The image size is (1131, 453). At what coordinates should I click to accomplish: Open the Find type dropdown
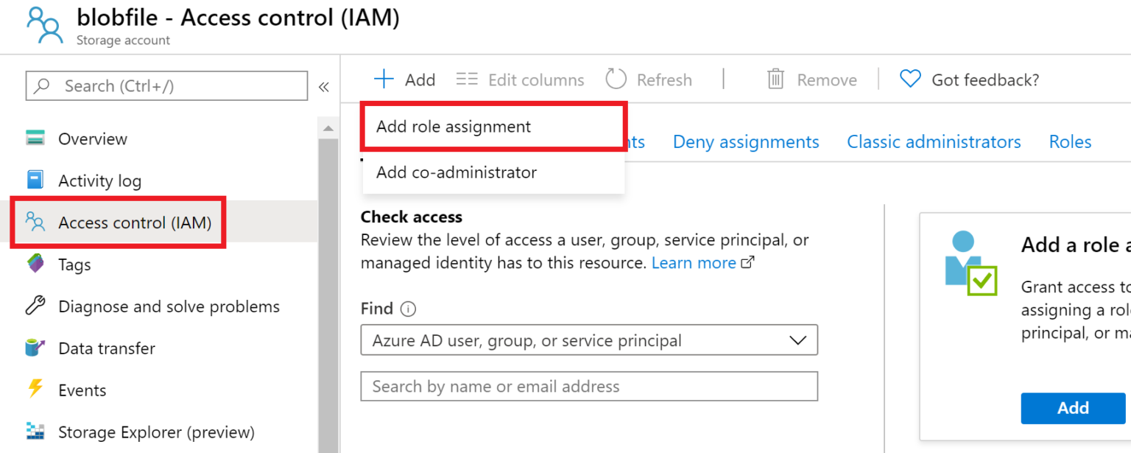tap(589, 340)
